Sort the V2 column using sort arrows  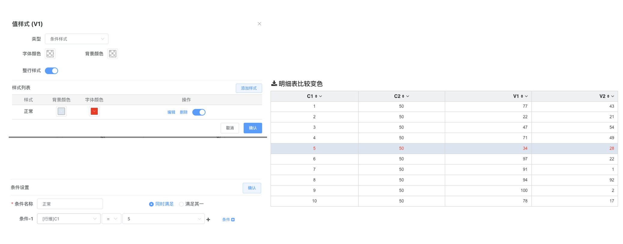[608, 96]
